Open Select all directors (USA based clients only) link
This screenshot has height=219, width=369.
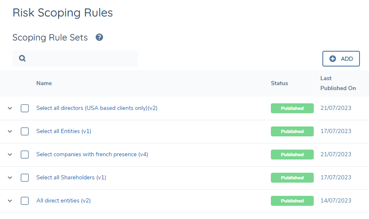(x=97, y=108)
